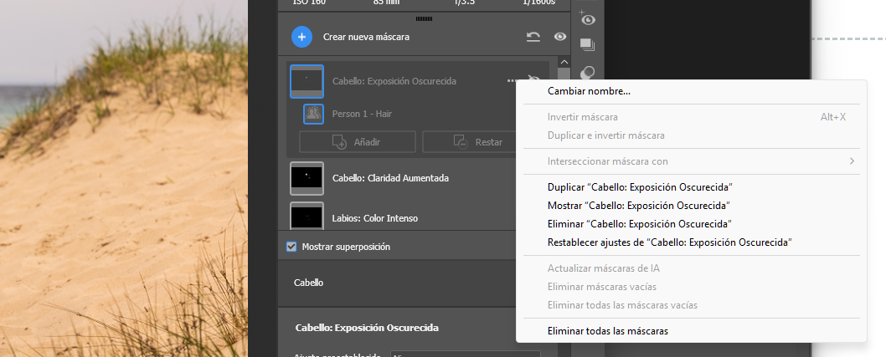This screenshot has width=886, height=357.
Task: Select Labios: Color Intenso mask thumbnail
Action: point(306,216)
